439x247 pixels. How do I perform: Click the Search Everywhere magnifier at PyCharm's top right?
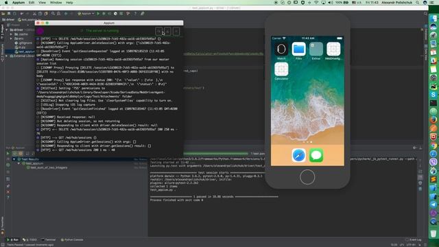(425, 14)
